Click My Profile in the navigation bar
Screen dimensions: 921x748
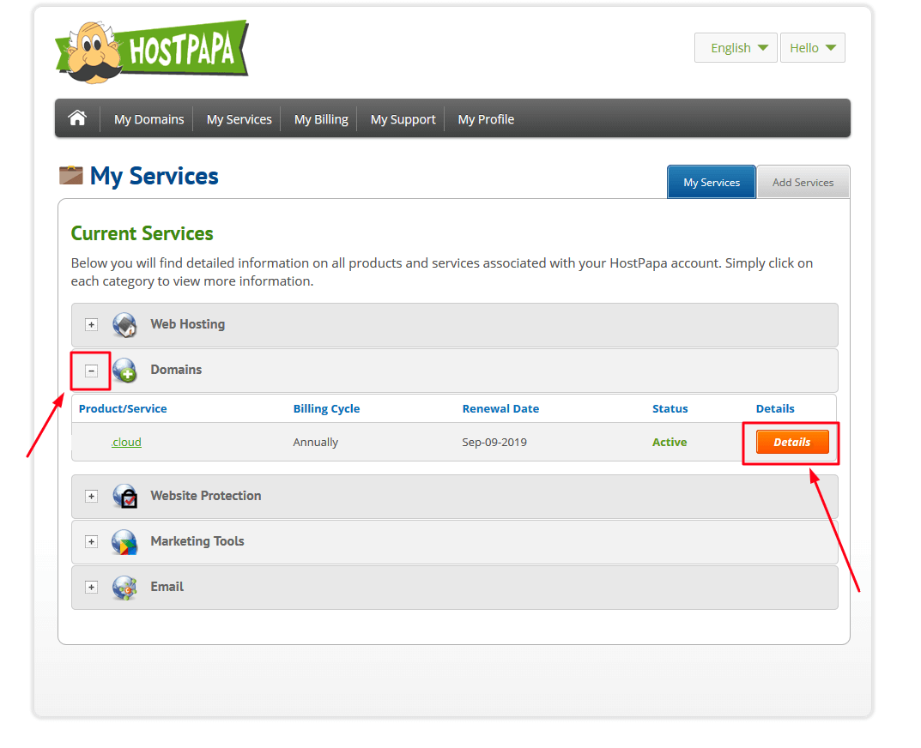485,118
